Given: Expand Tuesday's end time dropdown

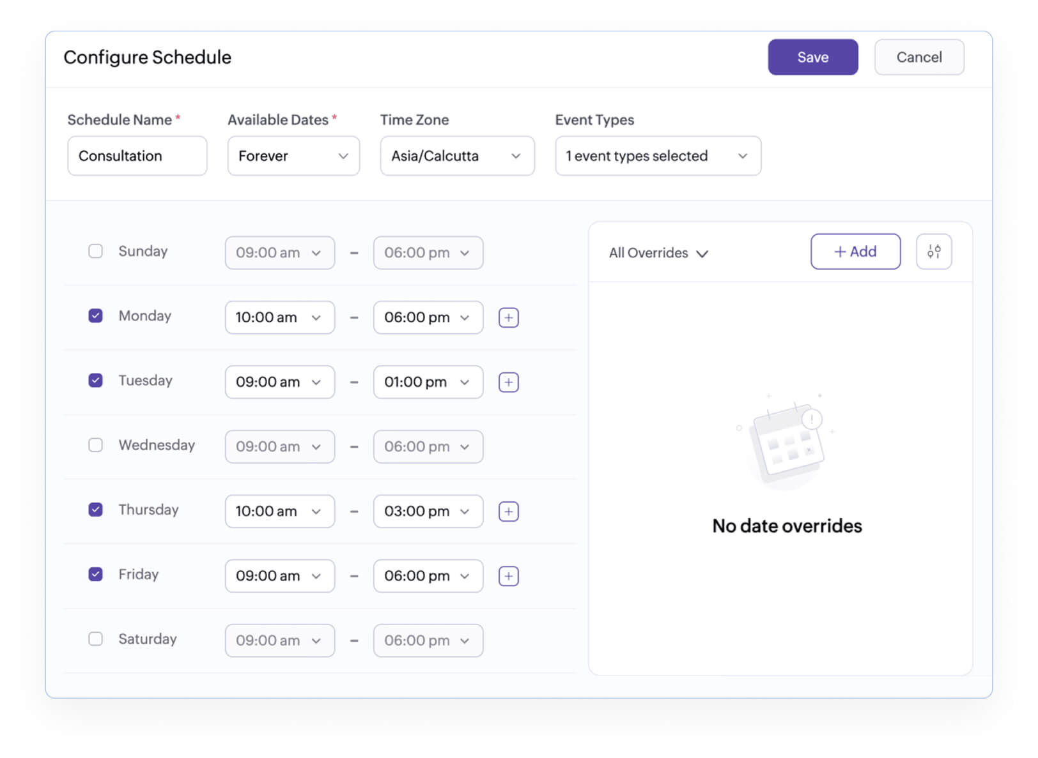Looking at the screenshot, I should (465, 382).
